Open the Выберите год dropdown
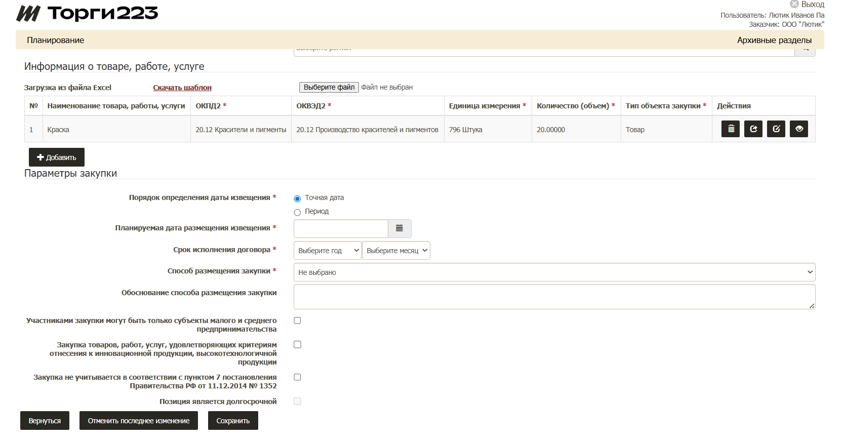The width and height of the screenshot is (844, 441). coord(328,251)
